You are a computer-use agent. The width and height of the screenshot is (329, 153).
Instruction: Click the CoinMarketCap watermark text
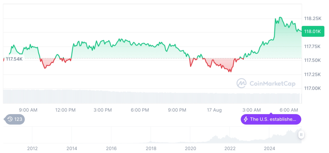pyautogui.click(x=267, y=83)
